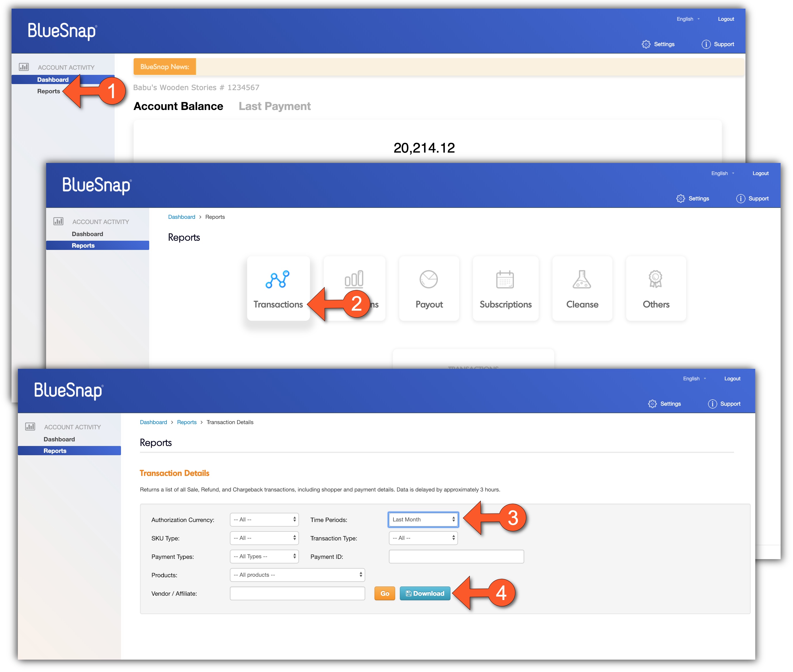Screen dimensions: 793x672
Task: Click Support info icon in top window
Action: click(x=706, y=44)
